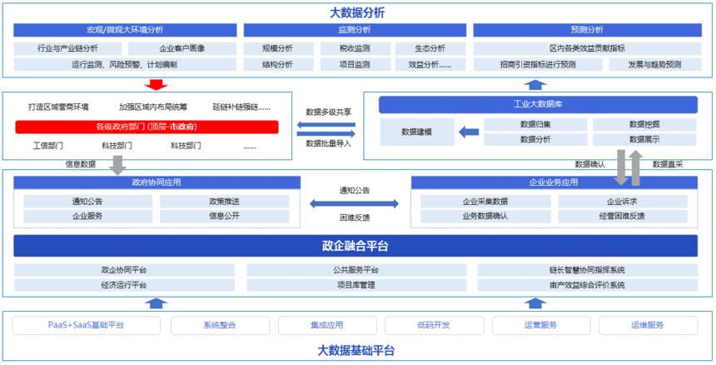Click the 数据批量导入 label
Image resolution: width=716 pixels, height=365 pixels.
click(x=329, y=143)
